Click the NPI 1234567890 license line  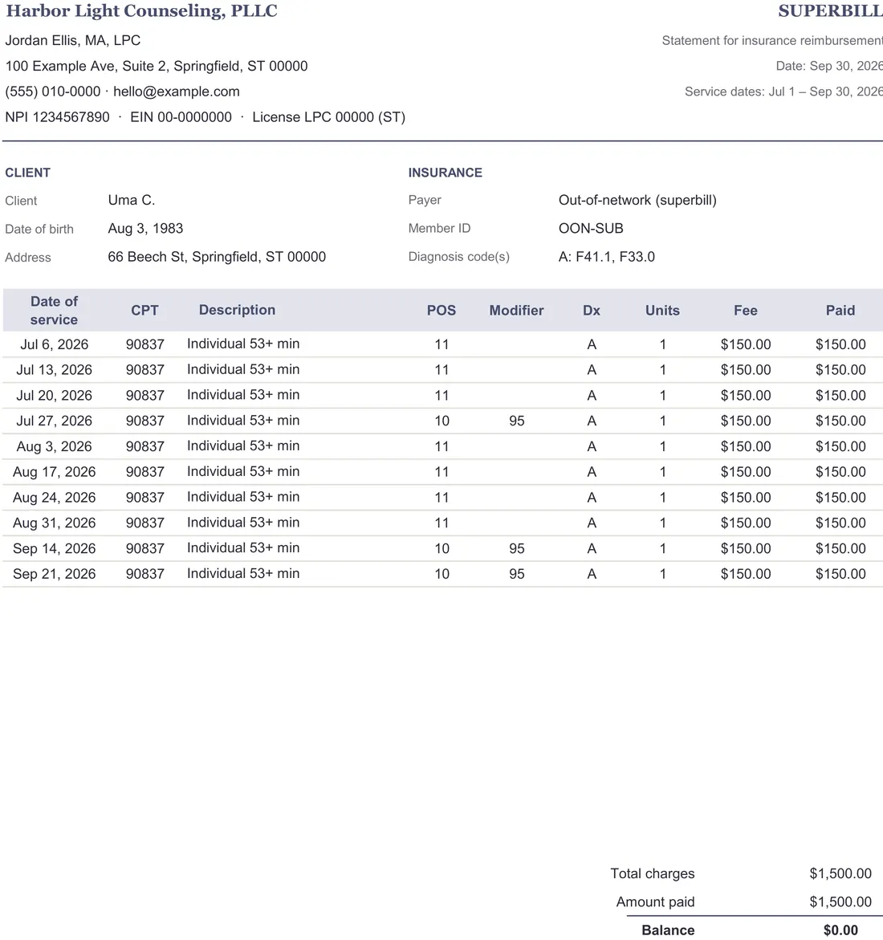[205, 117]
